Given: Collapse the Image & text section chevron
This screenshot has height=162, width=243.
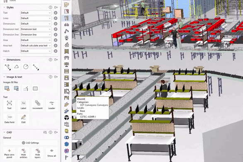Looking at the screenshot, I should tap(4, 77).
